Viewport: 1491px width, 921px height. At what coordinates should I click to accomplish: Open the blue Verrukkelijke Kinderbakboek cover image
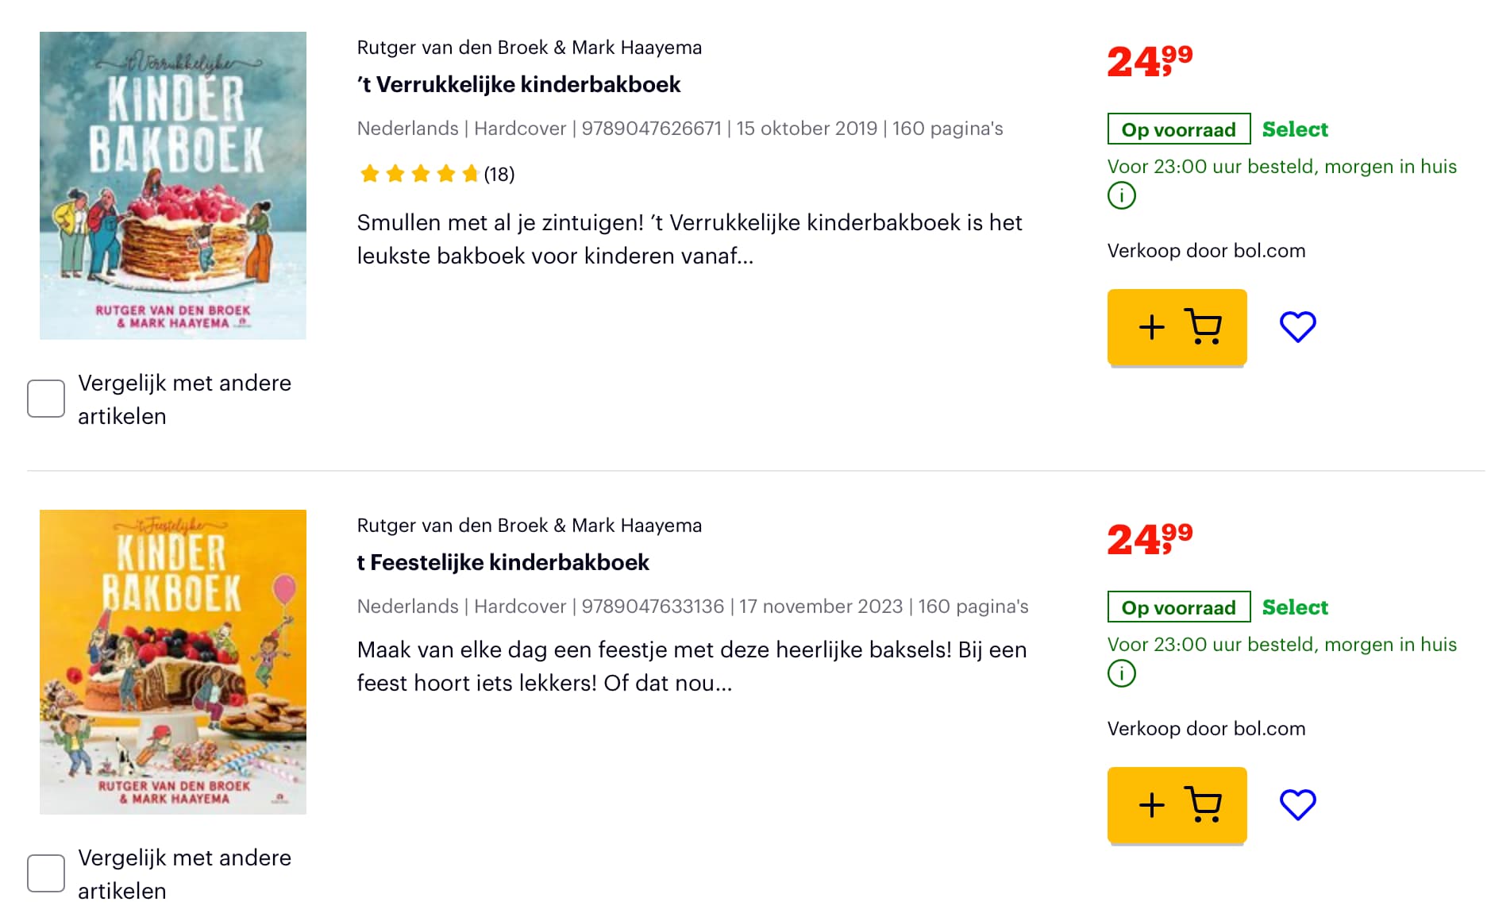point(173,186)
